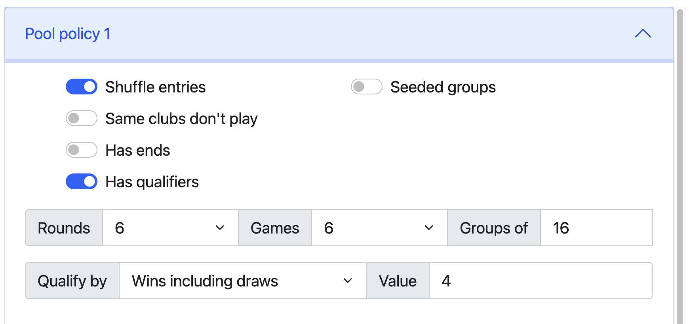Click the Same clubs don't play label
The width and height of the screenshot is (693, 324).
[x=181, y=119]
